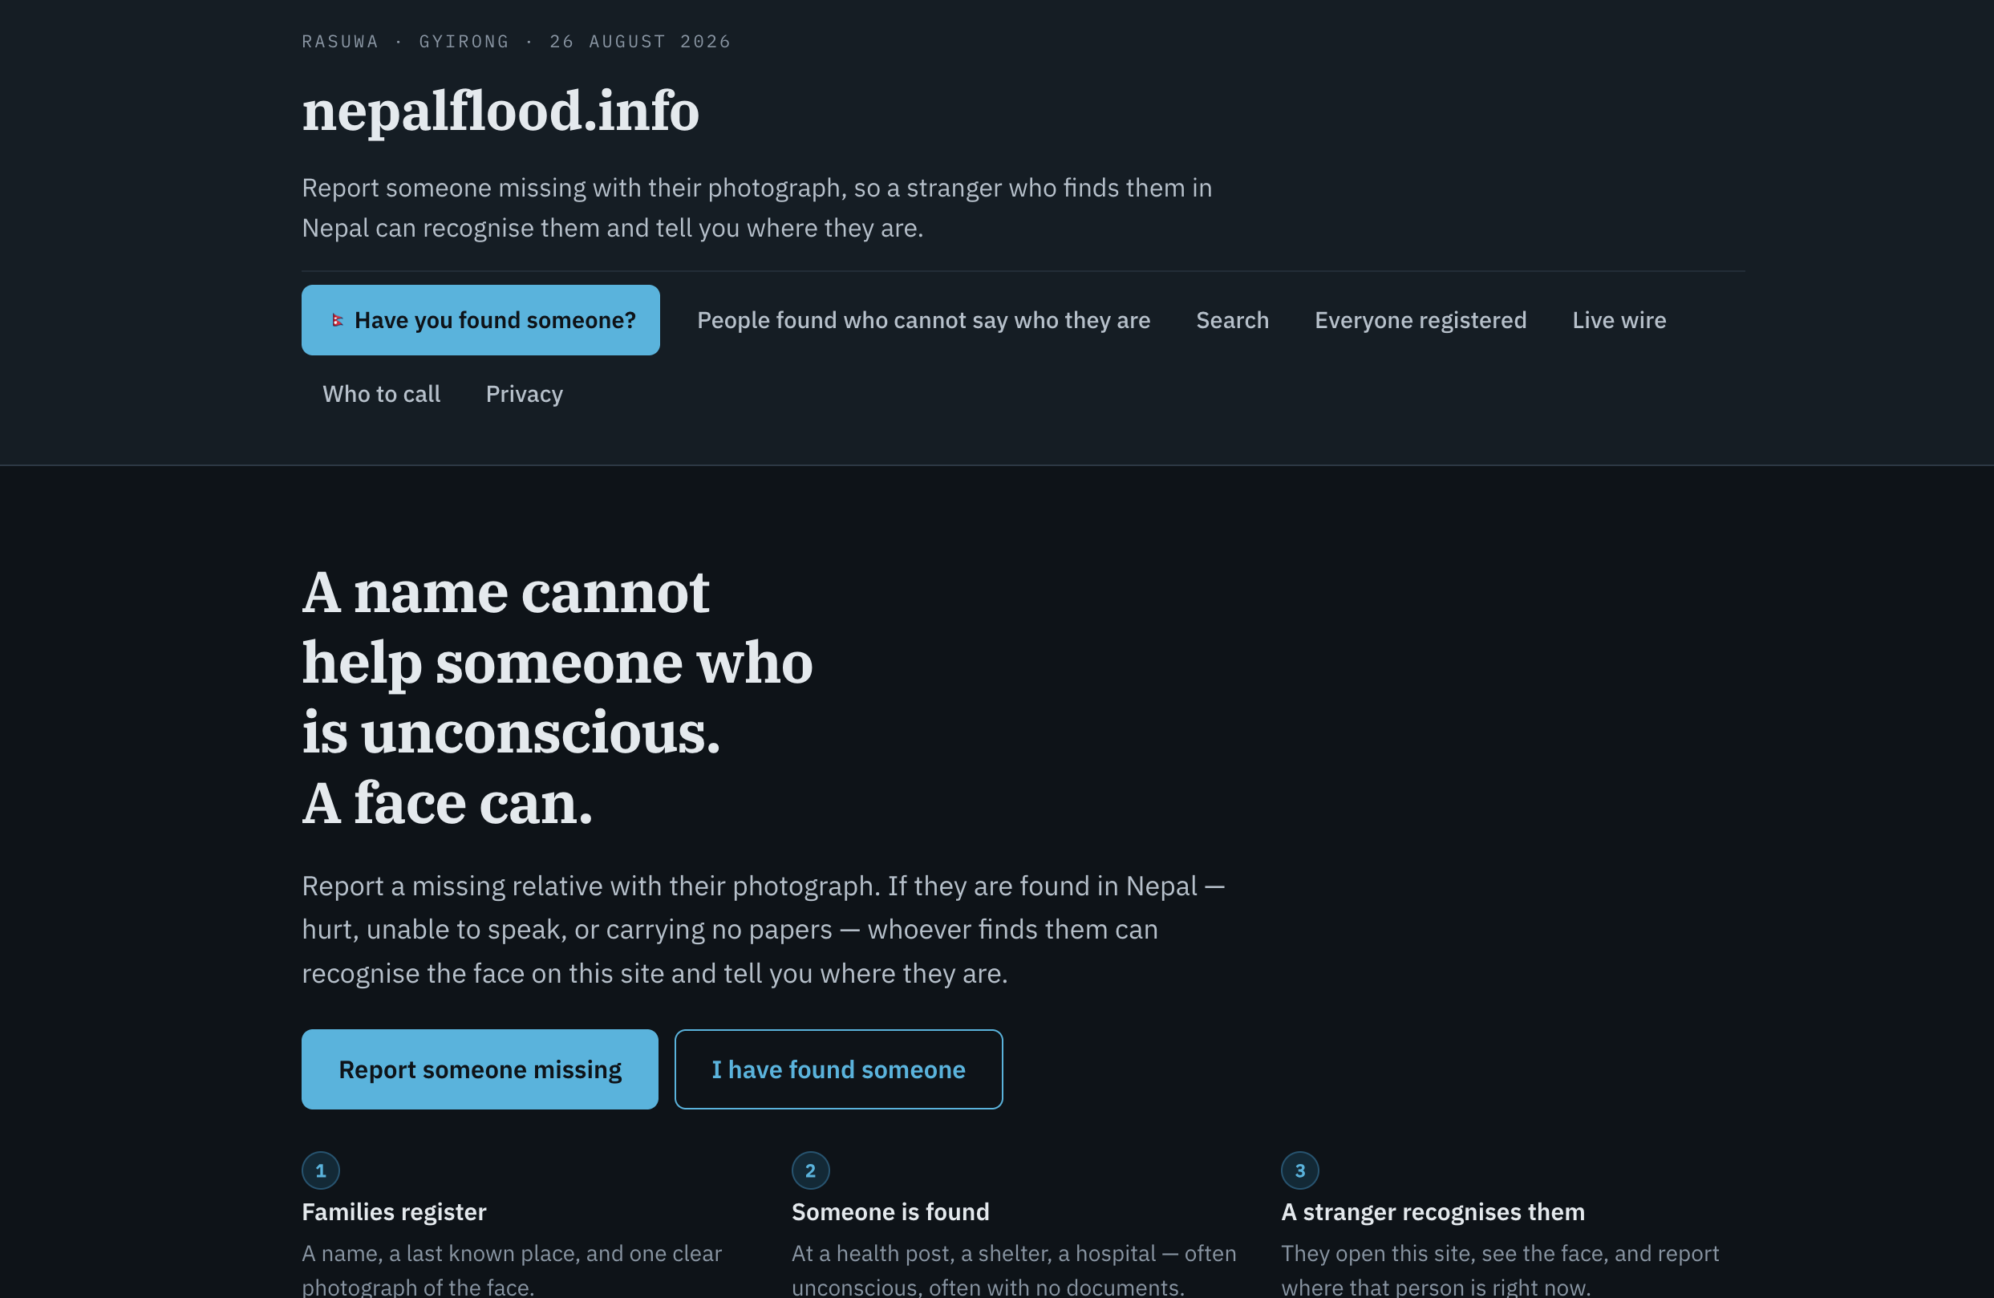Click the nepalflood.info site title

[x=501, y=111]
